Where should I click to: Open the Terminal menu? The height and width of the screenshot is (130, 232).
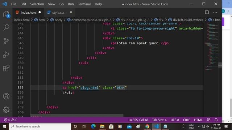84,4
